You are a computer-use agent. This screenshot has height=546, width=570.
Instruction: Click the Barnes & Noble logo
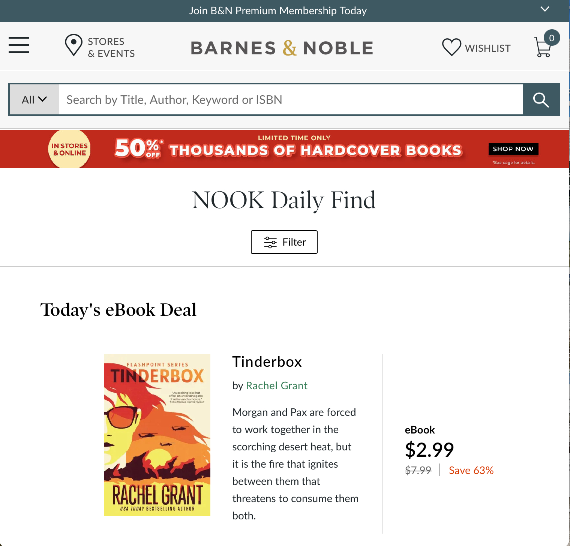pos(282,48)
